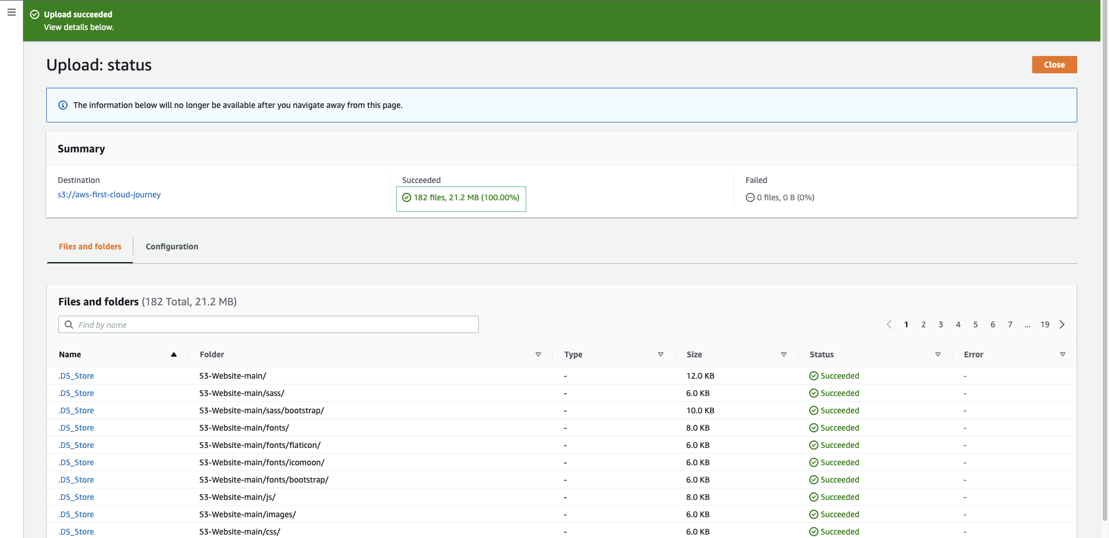Screen dimensions: 1109x538
Task: Go to page 4 of results
Action: [x=958, y=324]
